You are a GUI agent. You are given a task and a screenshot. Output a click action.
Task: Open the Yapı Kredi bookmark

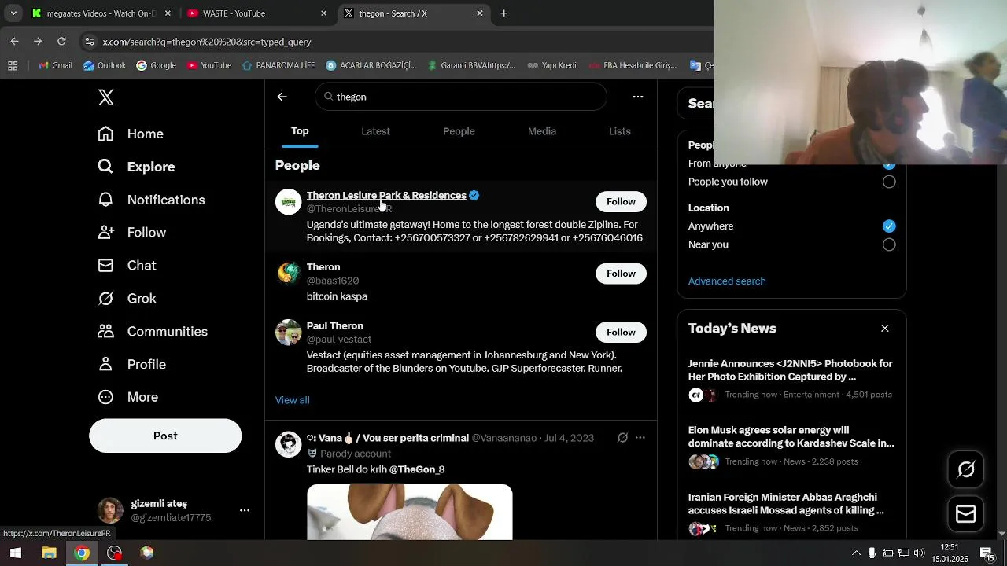tap(552, 66)
